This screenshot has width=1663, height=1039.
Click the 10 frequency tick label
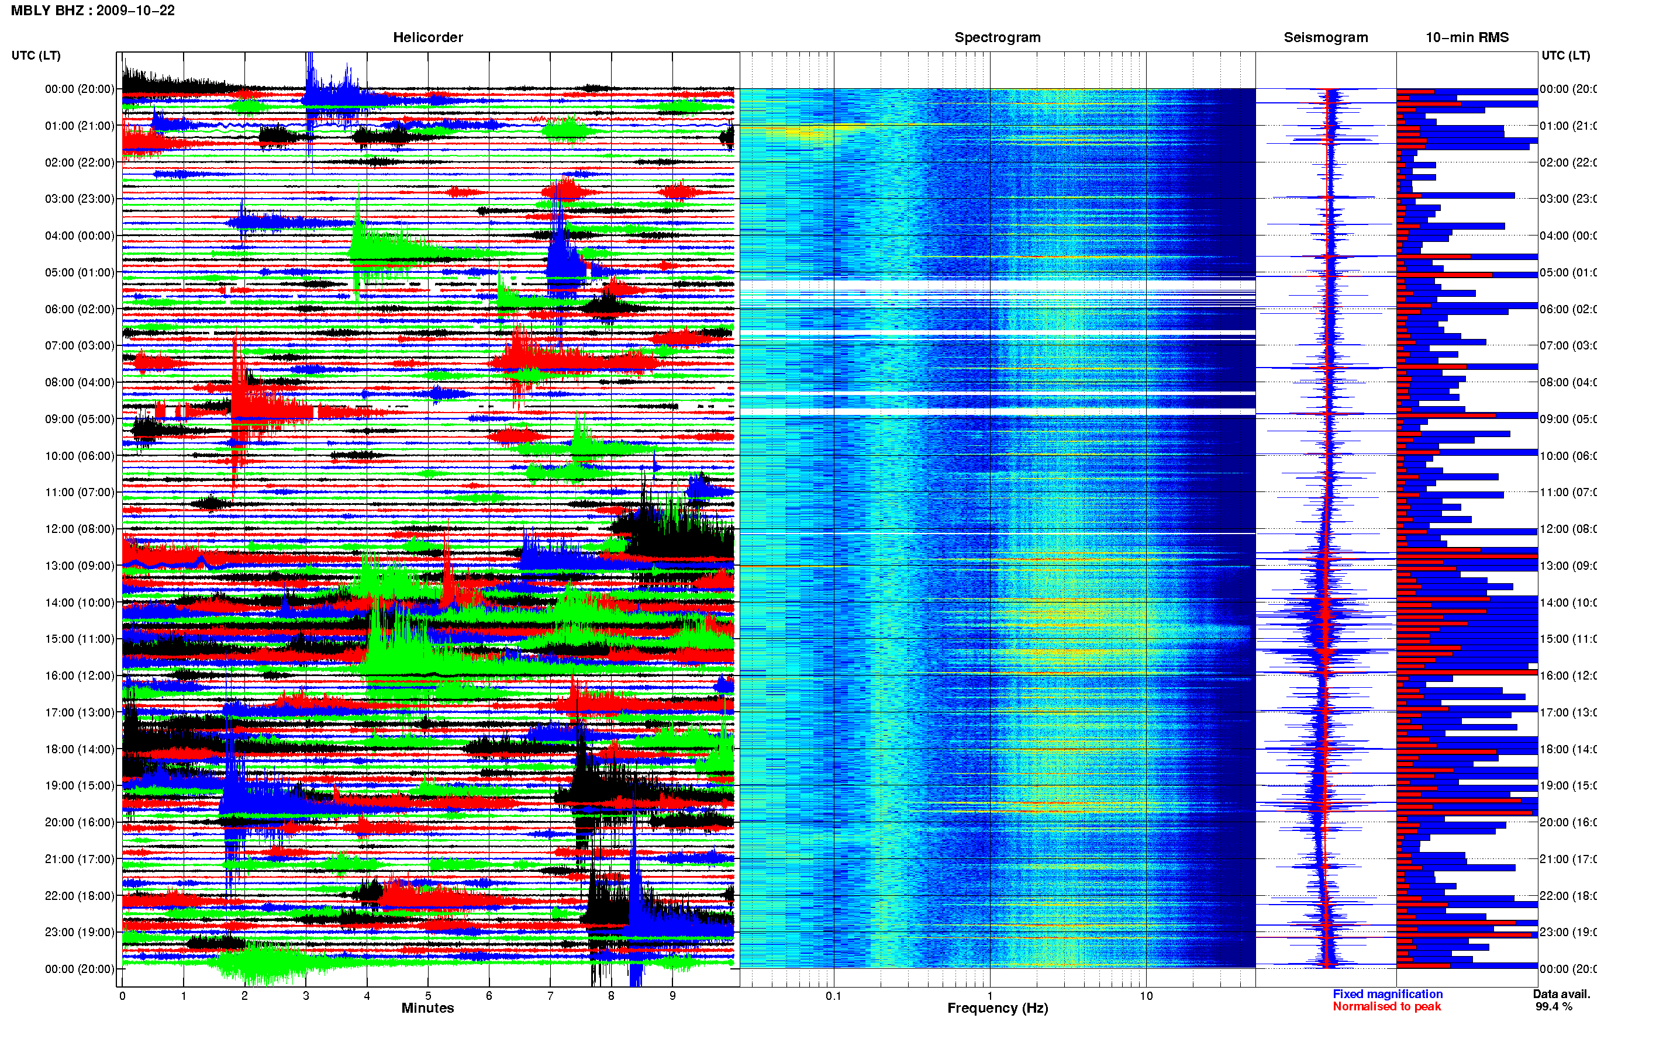click(x=1146, y=996)
